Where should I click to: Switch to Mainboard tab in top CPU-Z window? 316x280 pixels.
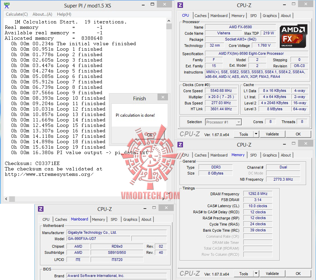(x=219, y=16)
